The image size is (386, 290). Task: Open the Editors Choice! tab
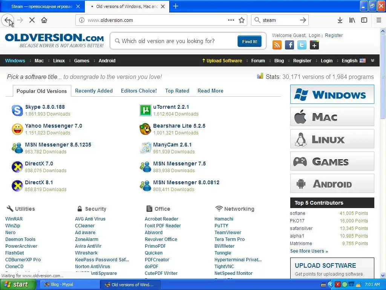point(139,91)
